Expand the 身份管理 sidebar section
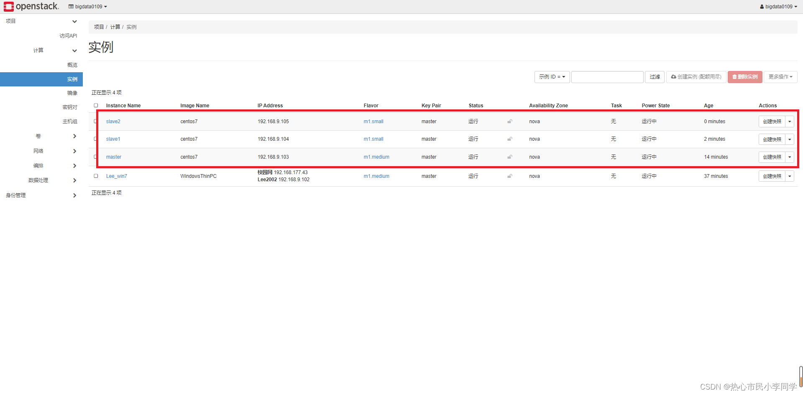This screenshot has height=395, width=803. click(41, 195)
